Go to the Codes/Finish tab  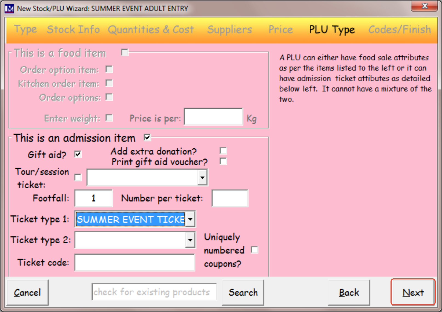tap(400, 30)
